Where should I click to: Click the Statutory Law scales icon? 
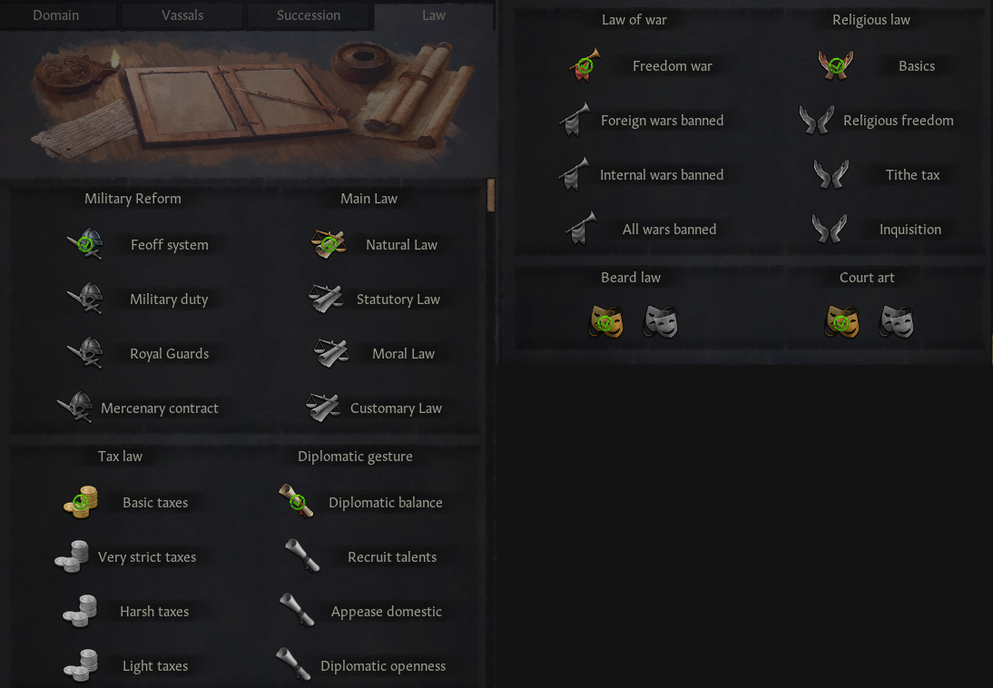[327, 299]
